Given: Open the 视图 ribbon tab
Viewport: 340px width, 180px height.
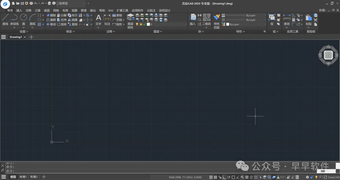Looking at the screenshot, I should tap(74, 10).
